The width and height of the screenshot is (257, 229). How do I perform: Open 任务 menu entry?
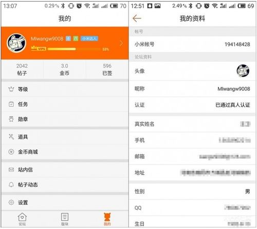point(65,104)
